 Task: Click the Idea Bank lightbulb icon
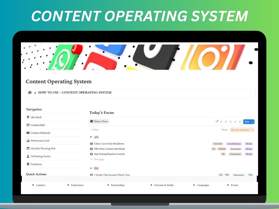click(28, 117)
